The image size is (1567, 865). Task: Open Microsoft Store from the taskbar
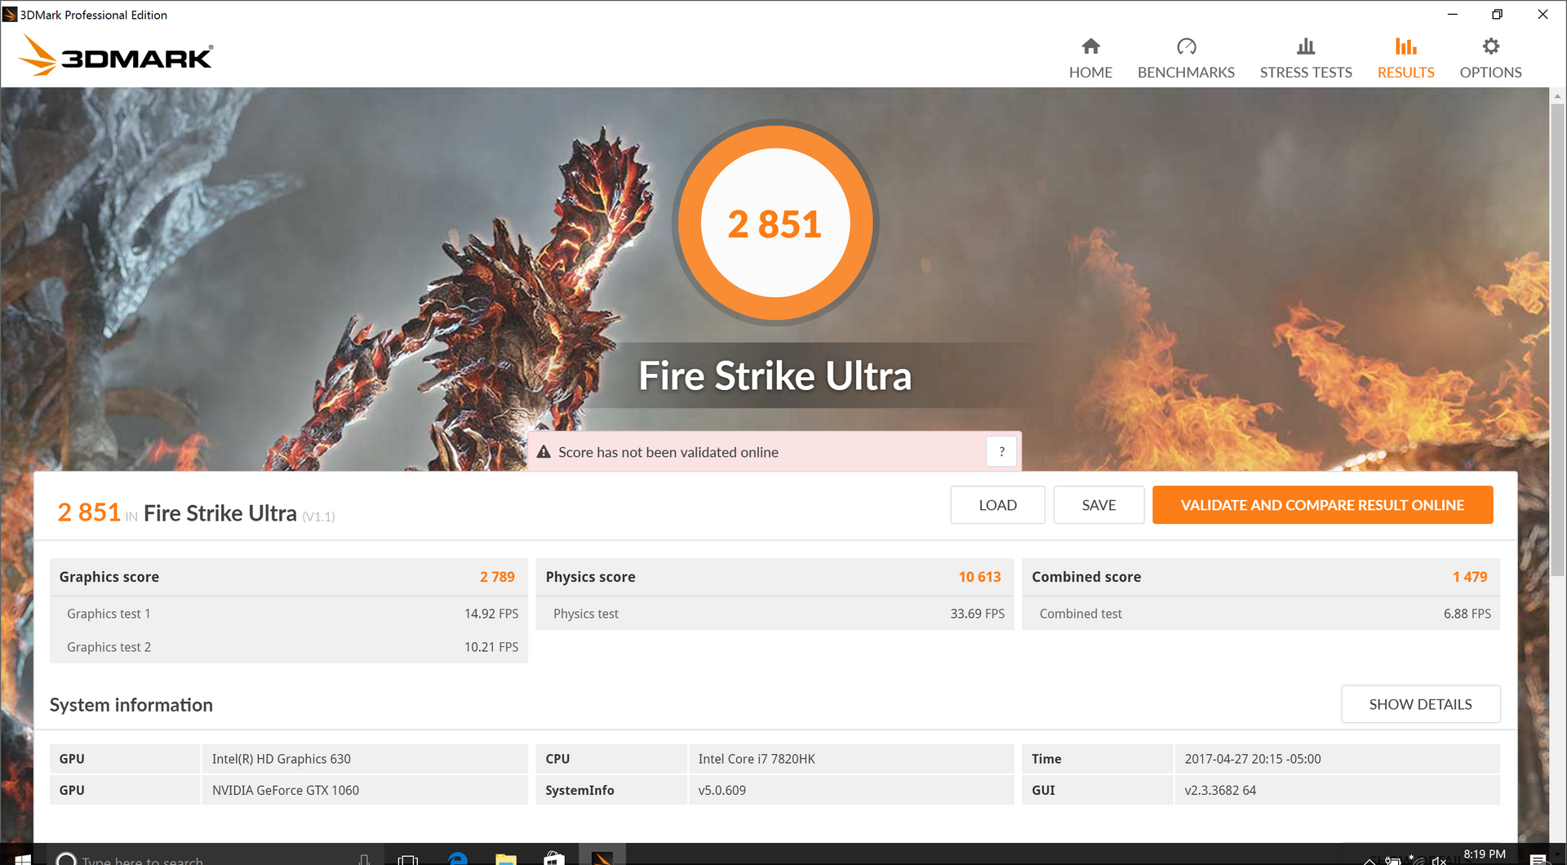pos(554,858)
